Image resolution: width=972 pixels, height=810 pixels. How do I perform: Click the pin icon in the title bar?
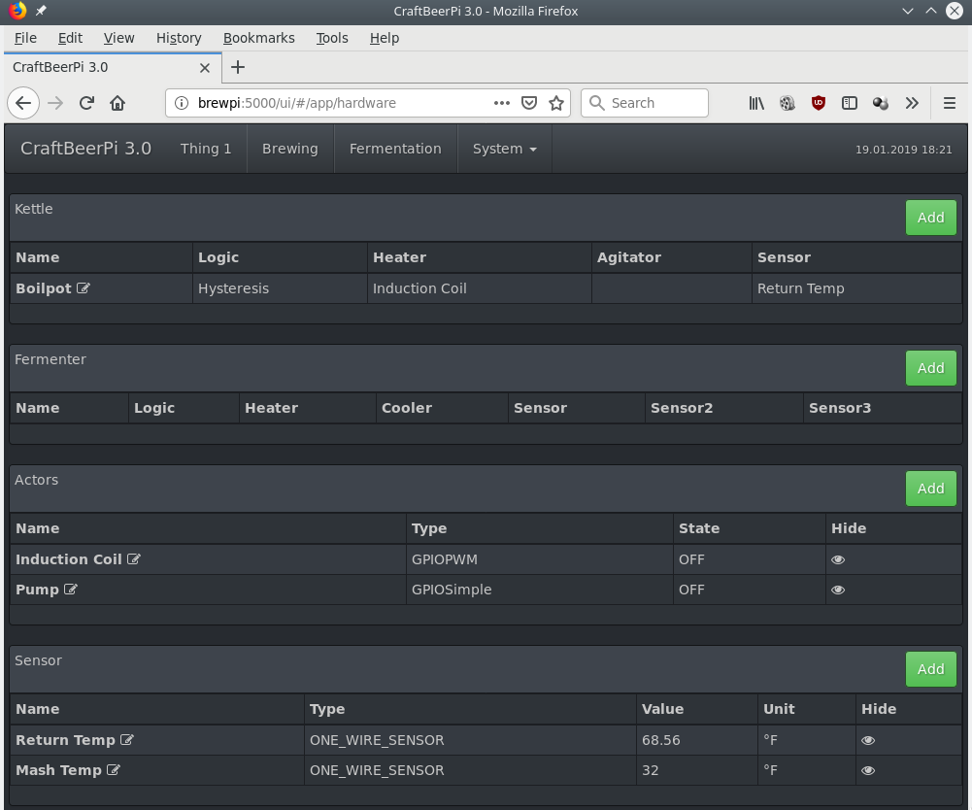pos(41,11)
